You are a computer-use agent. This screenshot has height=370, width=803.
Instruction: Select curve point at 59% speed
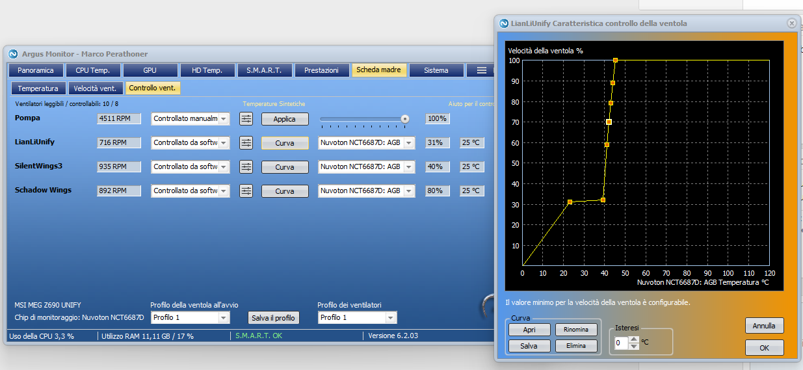tap(607, 144)
